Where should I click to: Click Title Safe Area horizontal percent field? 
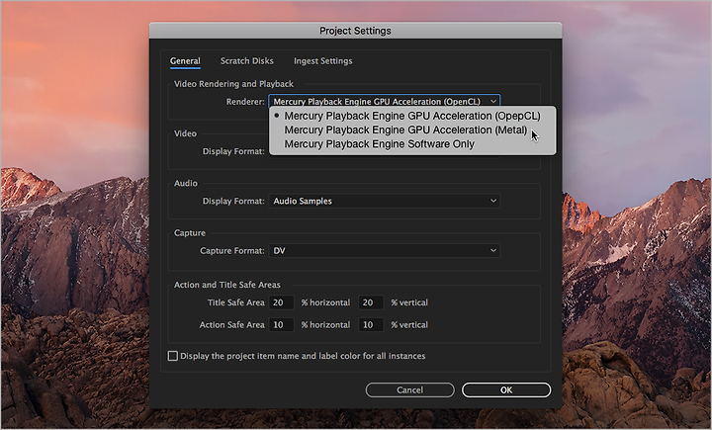281,302
